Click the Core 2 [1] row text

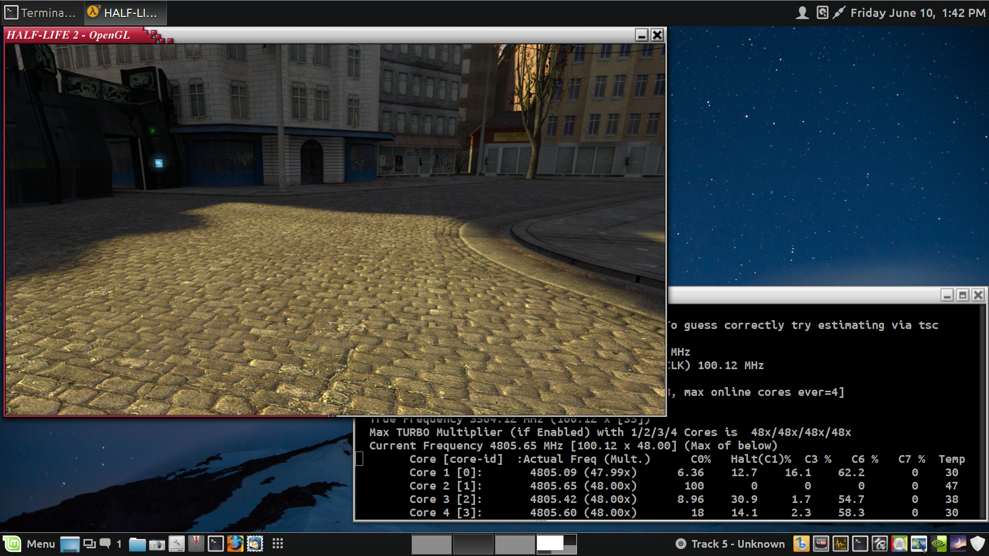pyautogui.click(x=684, y=486)
